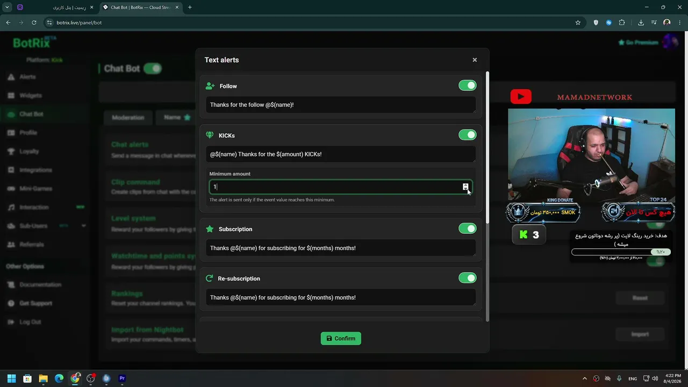The width and height of the screenshot is (688, 387).
Task: Click the Referrals people icon
Action: 11,245
